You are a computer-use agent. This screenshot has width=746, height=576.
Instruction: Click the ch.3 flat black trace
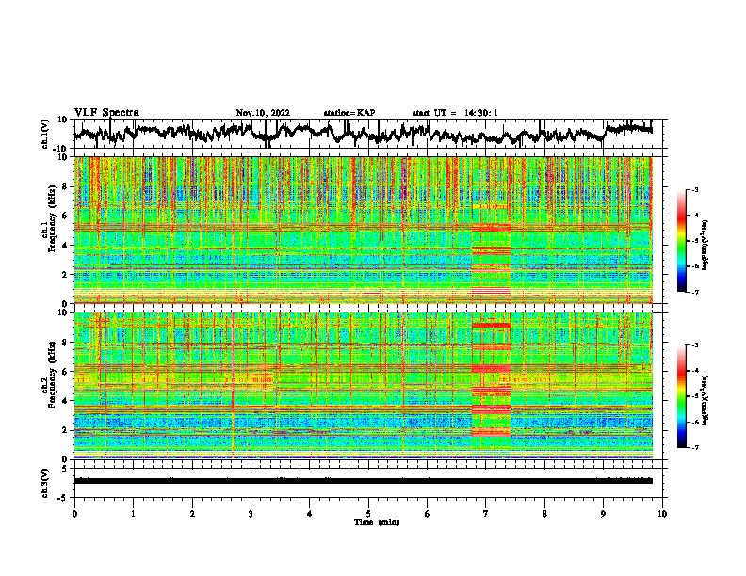tap(363, 481)
